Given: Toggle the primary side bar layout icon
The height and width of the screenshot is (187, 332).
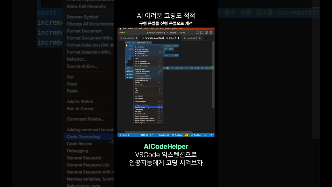Looking at the screenshot, I should 197,33.
